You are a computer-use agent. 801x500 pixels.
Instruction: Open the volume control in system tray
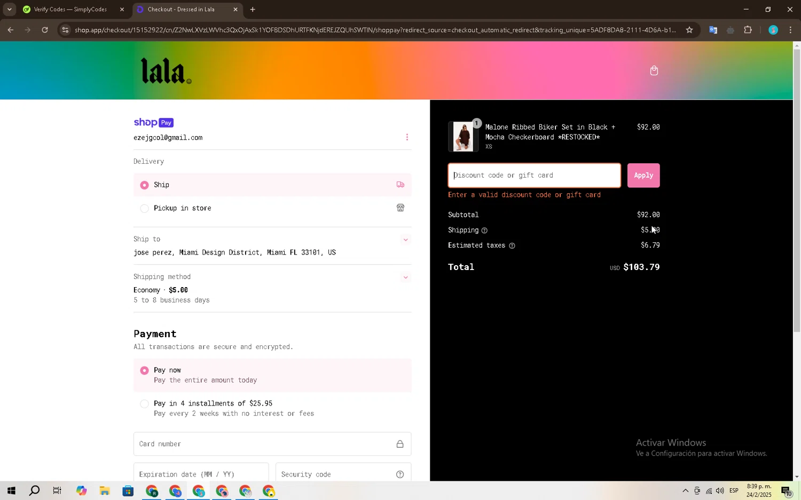720,491
